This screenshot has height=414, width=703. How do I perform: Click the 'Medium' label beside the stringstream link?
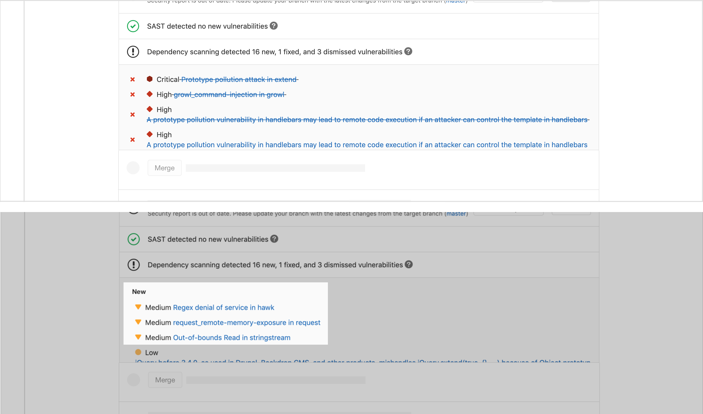pyautogui.click(x=158, y=338)
